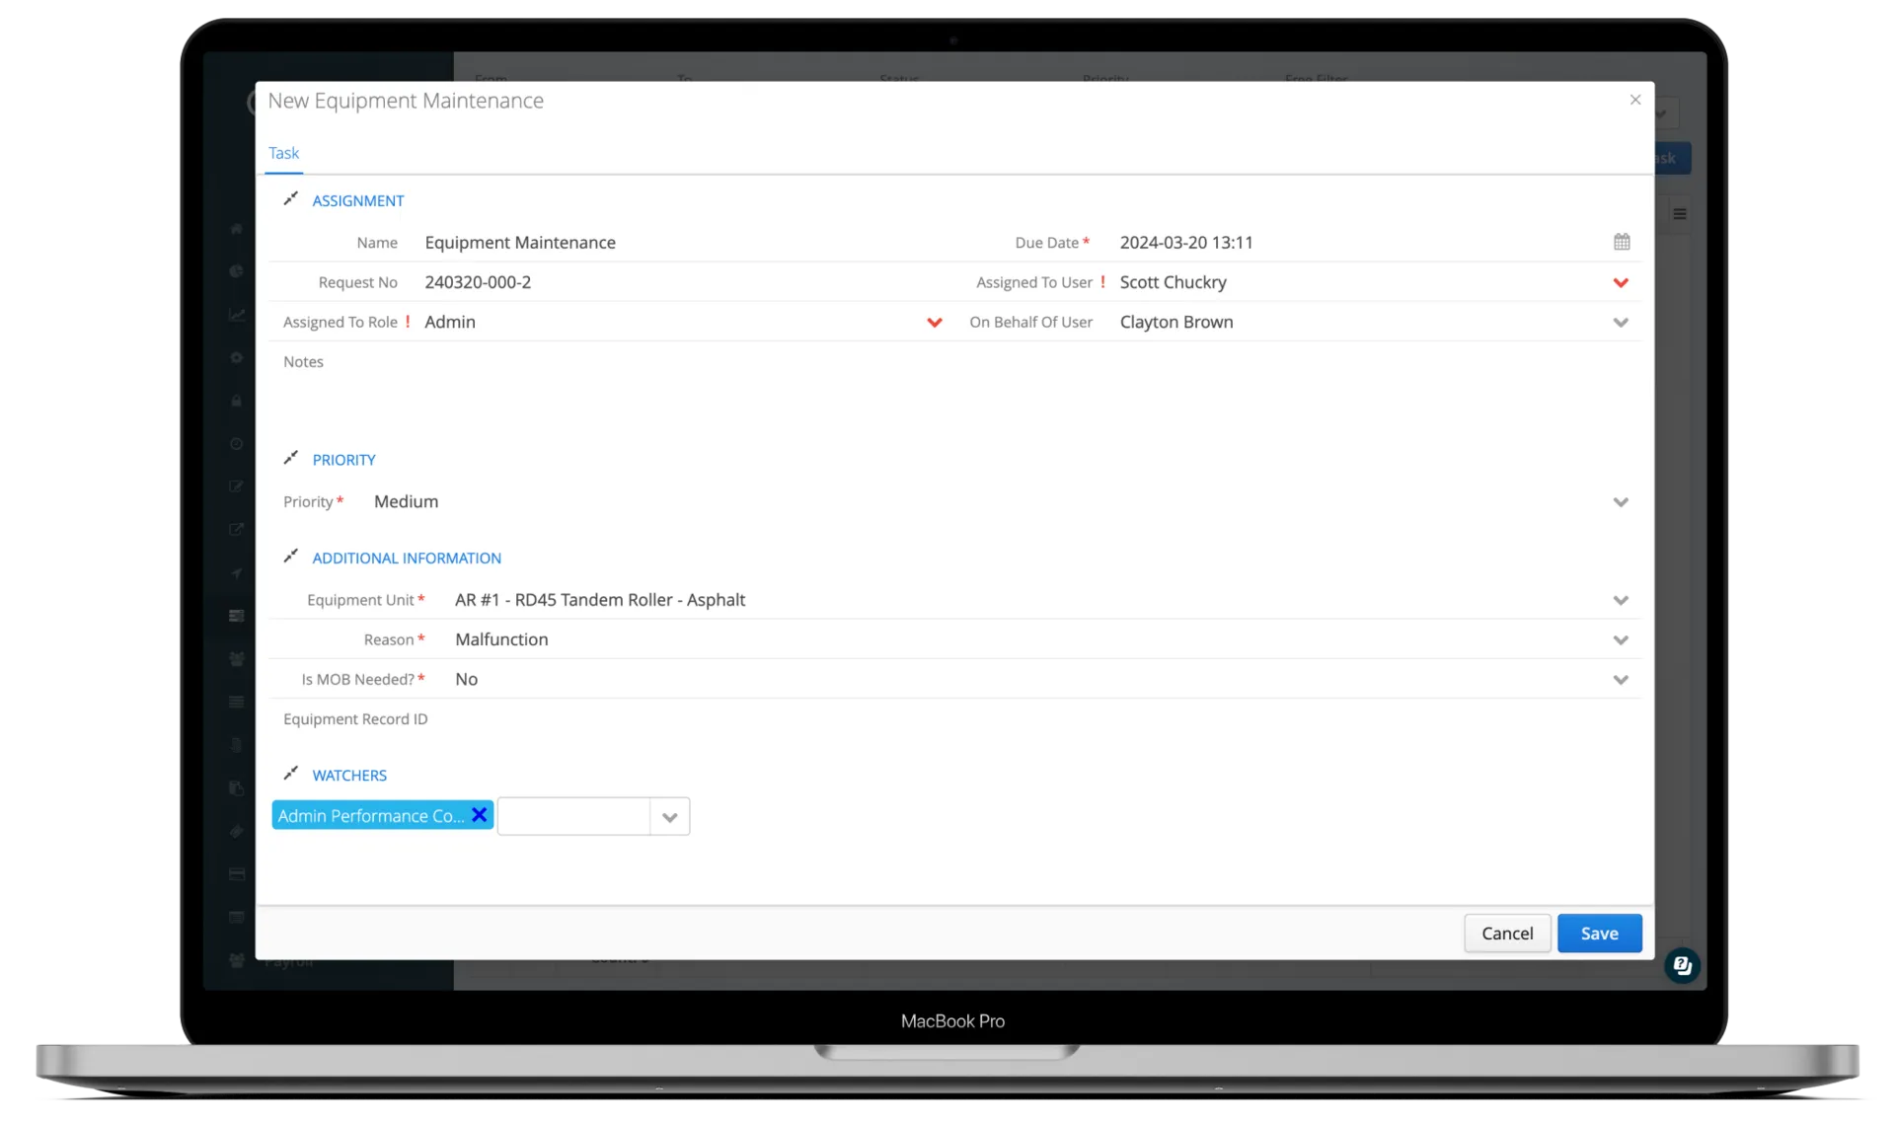Select the AR #1 - RD45 Tandem Roller value
The image size is (1895, 1122).
[x=600, y=600]
